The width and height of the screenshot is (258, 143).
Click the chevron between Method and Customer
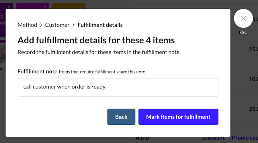click(41, 25)
